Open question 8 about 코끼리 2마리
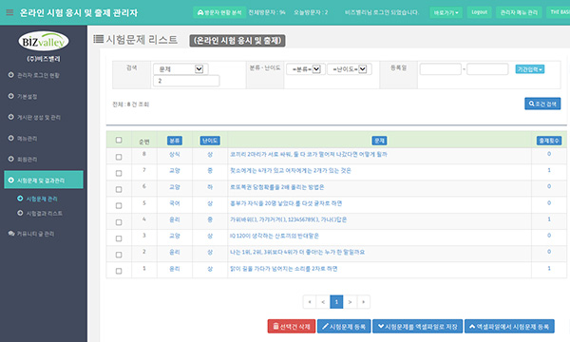Image resolution: width=570 pixels, height=342 pixels. click(308, 154)
